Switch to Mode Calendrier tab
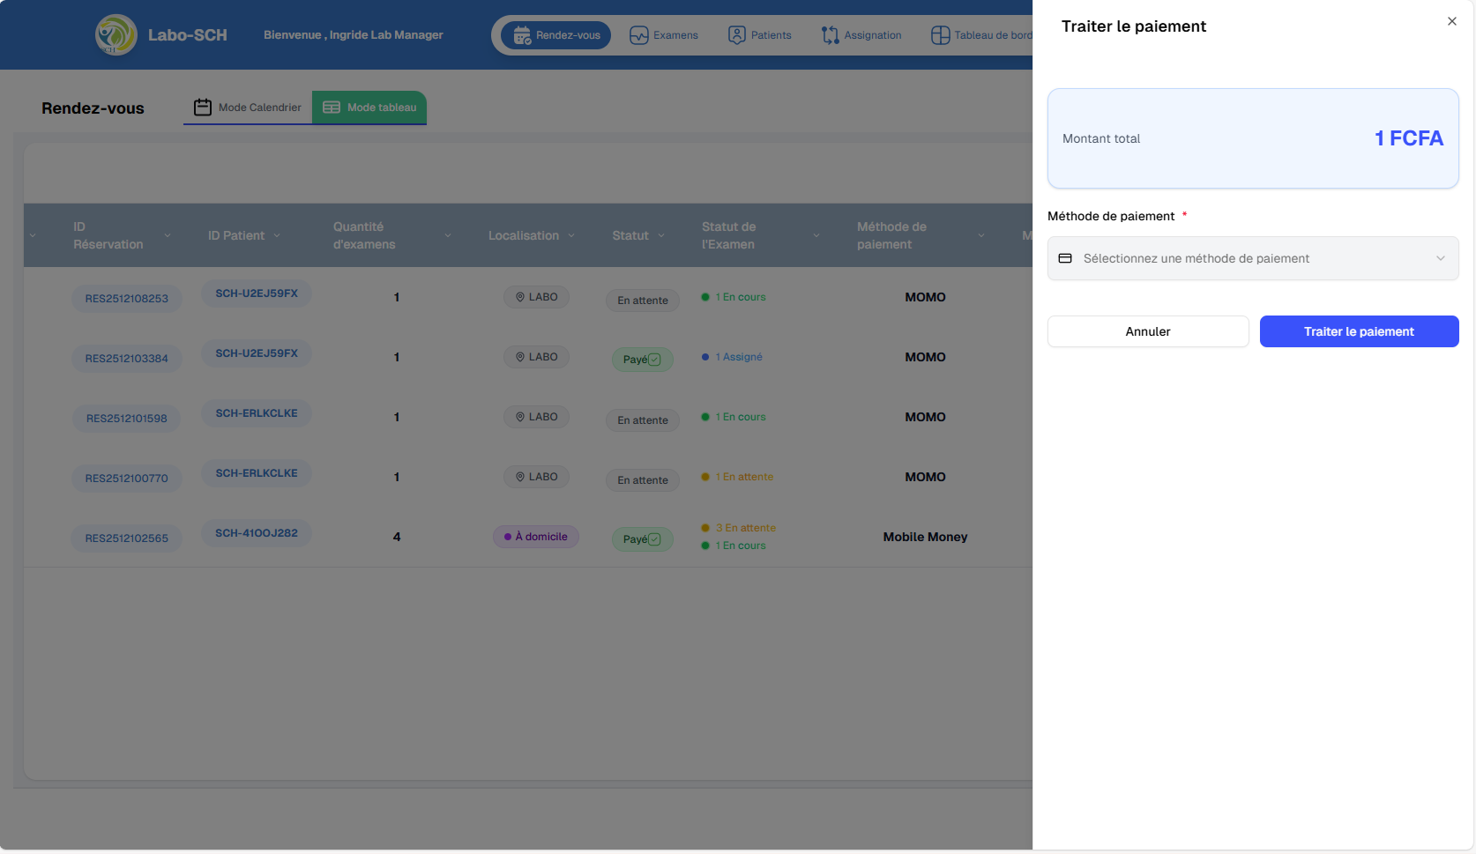 tap(248, 108)
